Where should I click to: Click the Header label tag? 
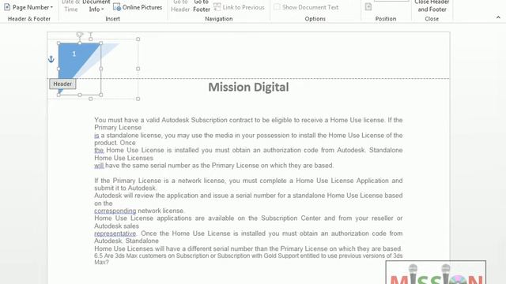[62, 84]
